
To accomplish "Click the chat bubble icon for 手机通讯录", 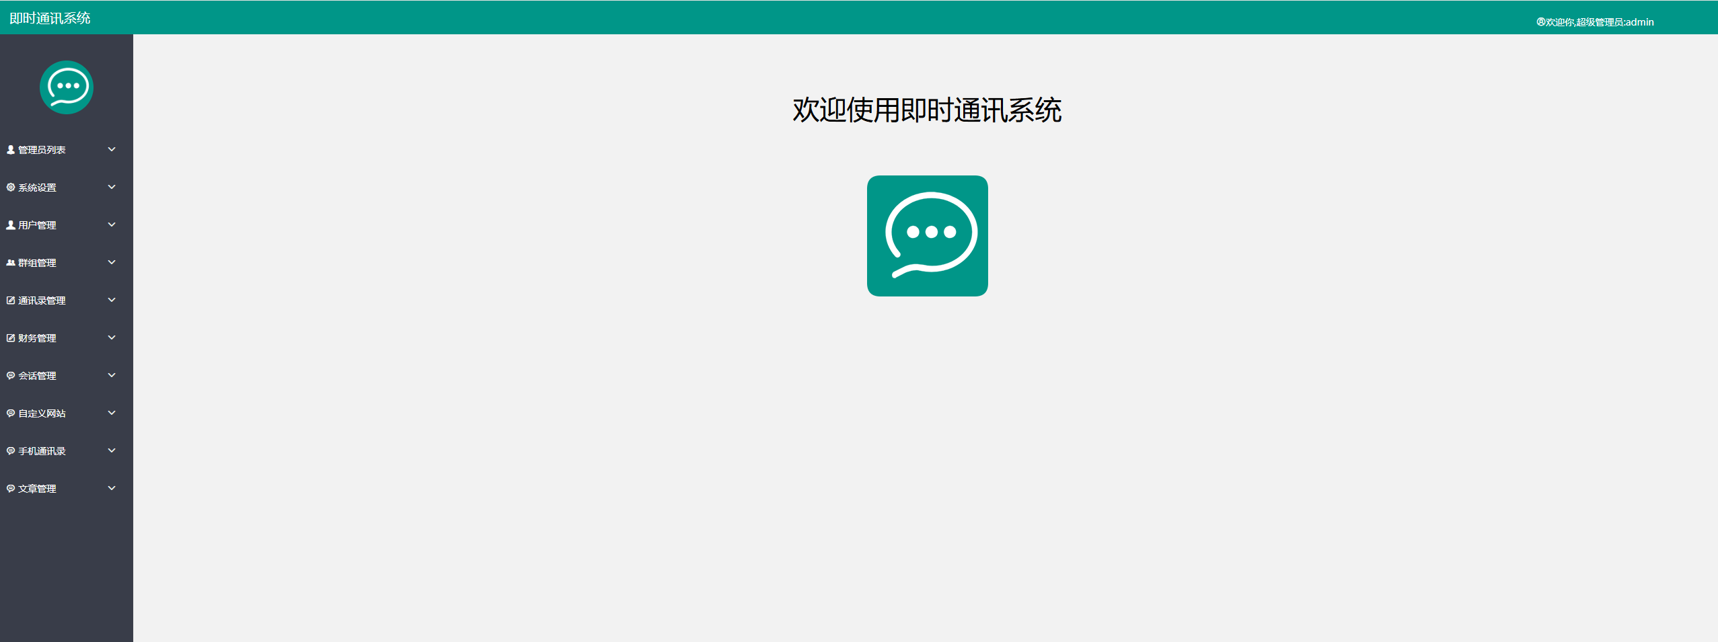I will click(x=9, y=450).
